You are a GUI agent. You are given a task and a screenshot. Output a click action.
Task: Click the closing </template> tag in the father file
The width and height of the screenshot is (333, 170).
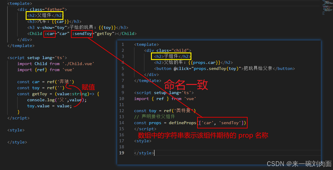[x=21, y=46]
